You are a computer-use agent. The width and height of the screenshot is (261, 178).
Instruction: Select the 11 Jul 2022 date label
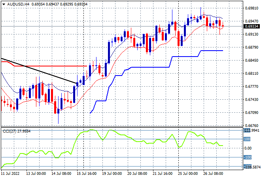(x=10, y=174)
